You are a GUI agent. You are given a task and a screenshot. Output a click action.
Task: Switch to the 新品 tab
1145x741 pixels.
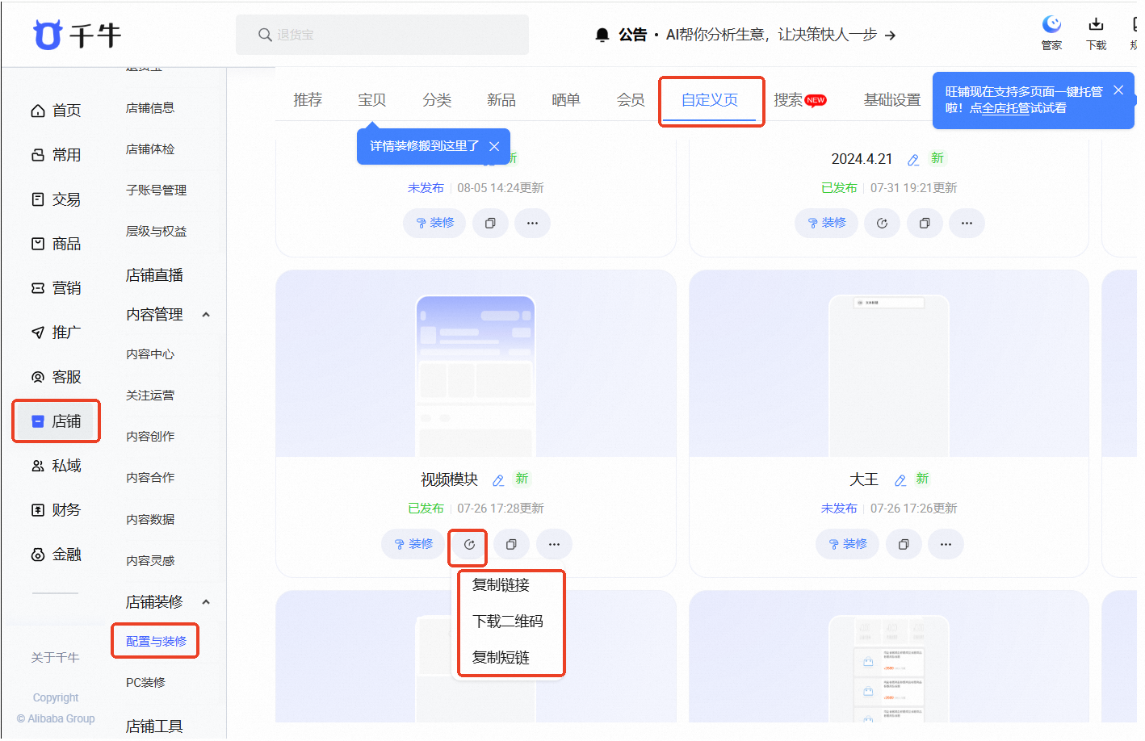coord(501,100)
